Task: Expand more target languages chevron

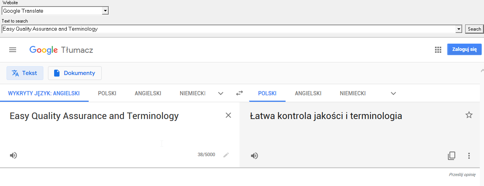Action: click(x=393, y=93)
